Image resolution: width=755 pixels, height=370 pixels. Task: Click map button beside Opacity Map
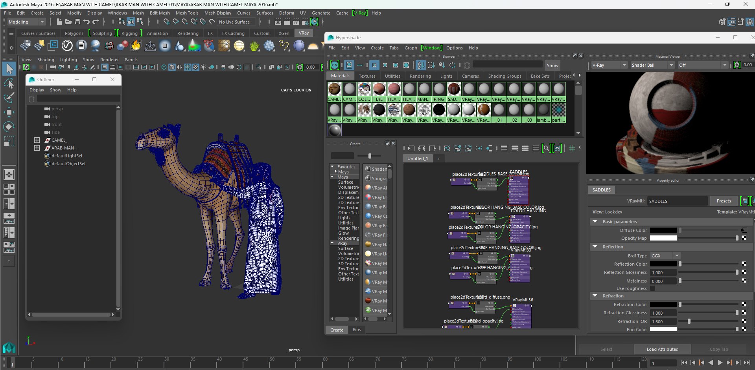[x=744, y=238]
